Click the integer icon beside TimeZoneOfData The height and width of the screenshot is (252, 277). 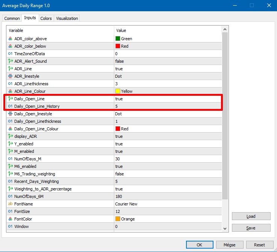coord(10,54)
